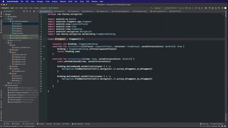Image resolution: width=228 pixels, height=128 pixels.
Task: Open the Version Control tool window
Action: [x=28, y=124]
